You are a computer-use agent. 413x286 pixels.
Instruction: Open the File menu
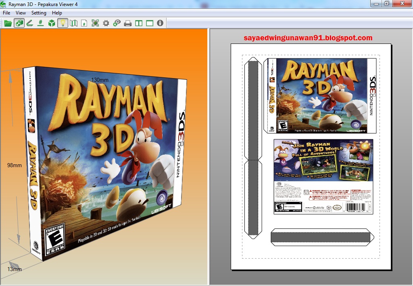pos(6,12)
